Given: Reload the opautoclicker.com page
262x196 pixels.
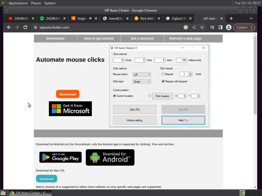Looking at the screenshot, I should (25, 27).
